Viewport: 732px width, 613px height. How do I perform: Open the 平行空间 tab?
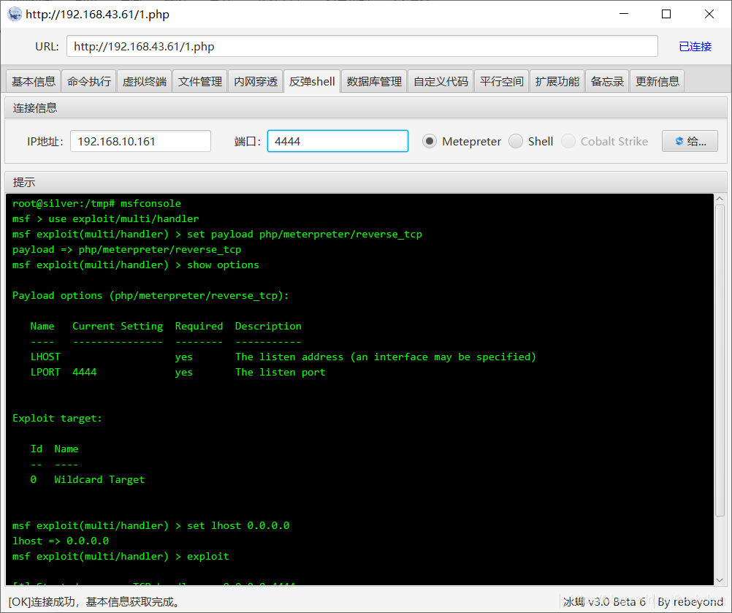pyautogui.click(x=501, y=82)
